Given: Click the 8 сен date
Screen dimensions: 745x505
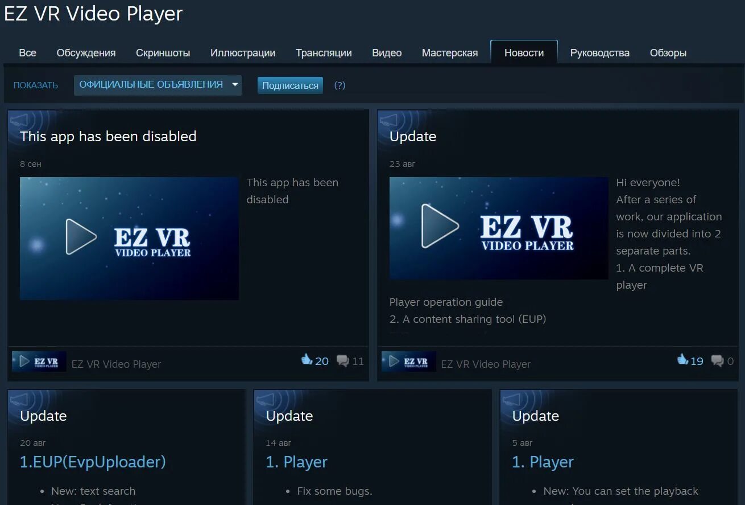Looking at the screenshot, I should point(31,164).
